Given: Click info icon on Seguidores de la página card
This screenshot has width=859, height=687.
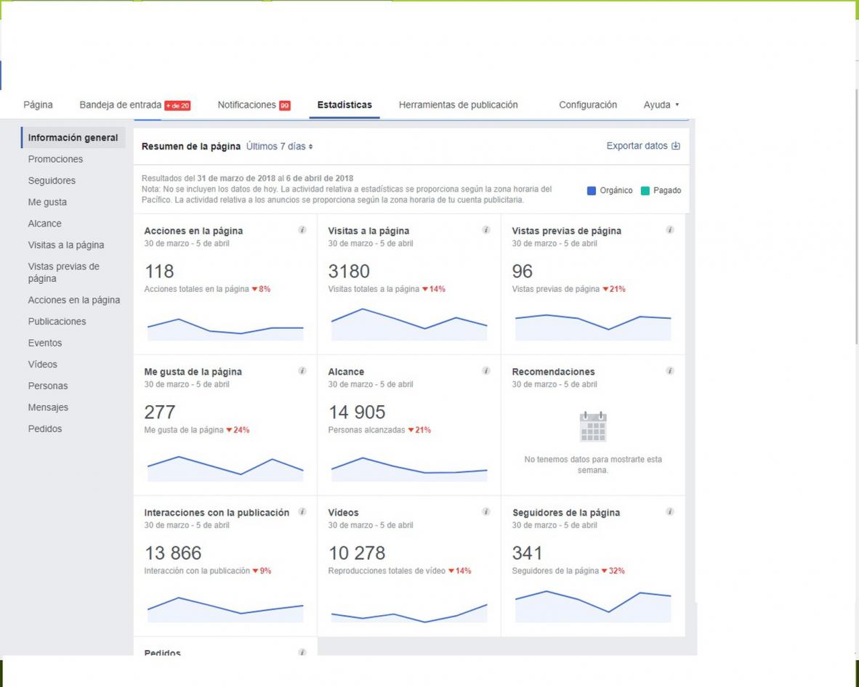Looking at the screenshot, I should click(x=670, y=512).
